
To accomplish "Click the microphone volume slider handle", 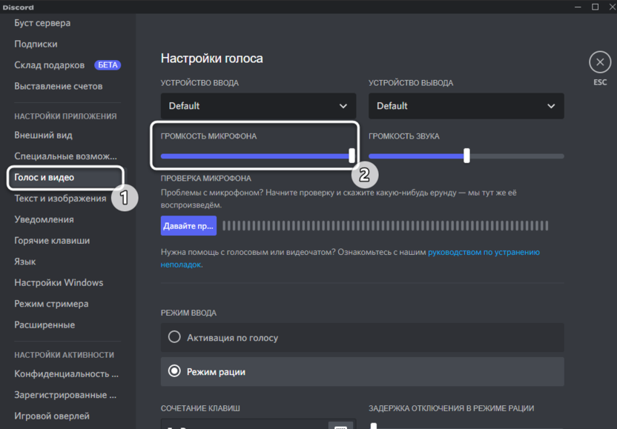I will click(x=352, y=156).
